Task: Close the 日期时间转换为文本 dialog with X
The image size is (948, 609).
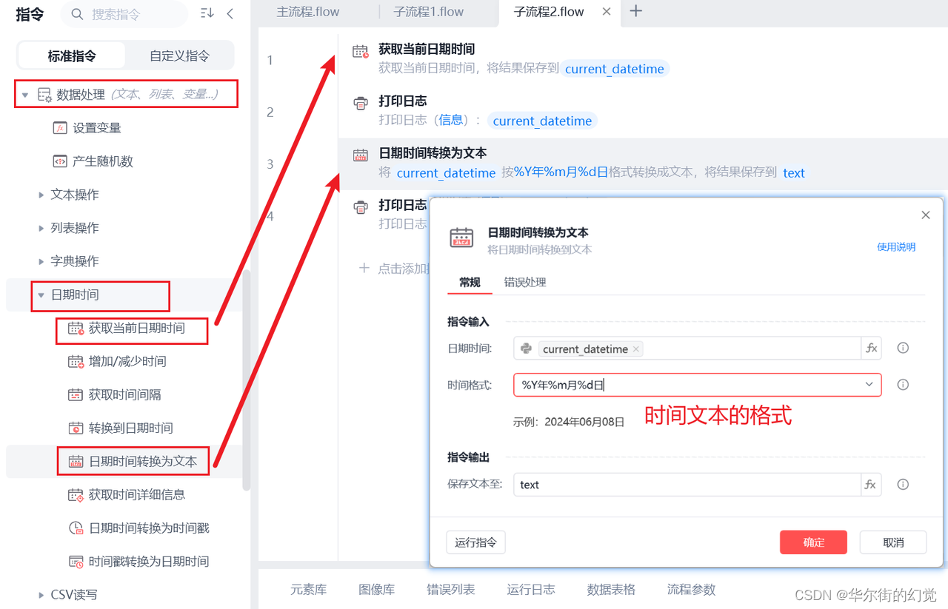Action: [x=926, y=215]
